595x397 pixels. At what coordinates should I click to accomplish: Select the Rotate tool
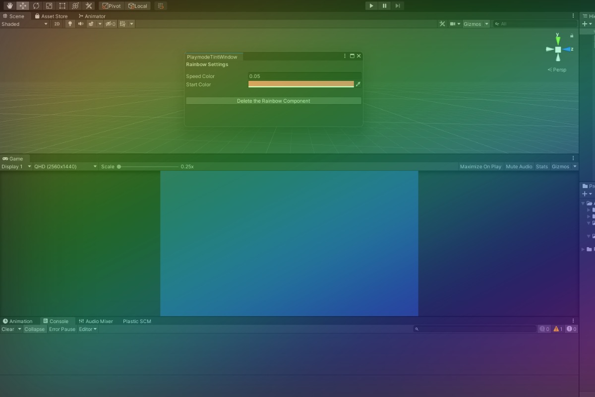click(x=36, y=6)
